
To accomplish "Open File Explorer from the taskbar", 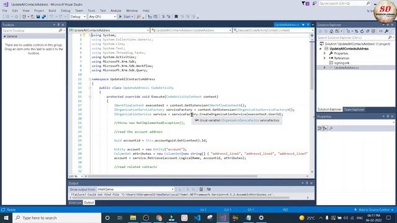I will click(x=133, y=217).
